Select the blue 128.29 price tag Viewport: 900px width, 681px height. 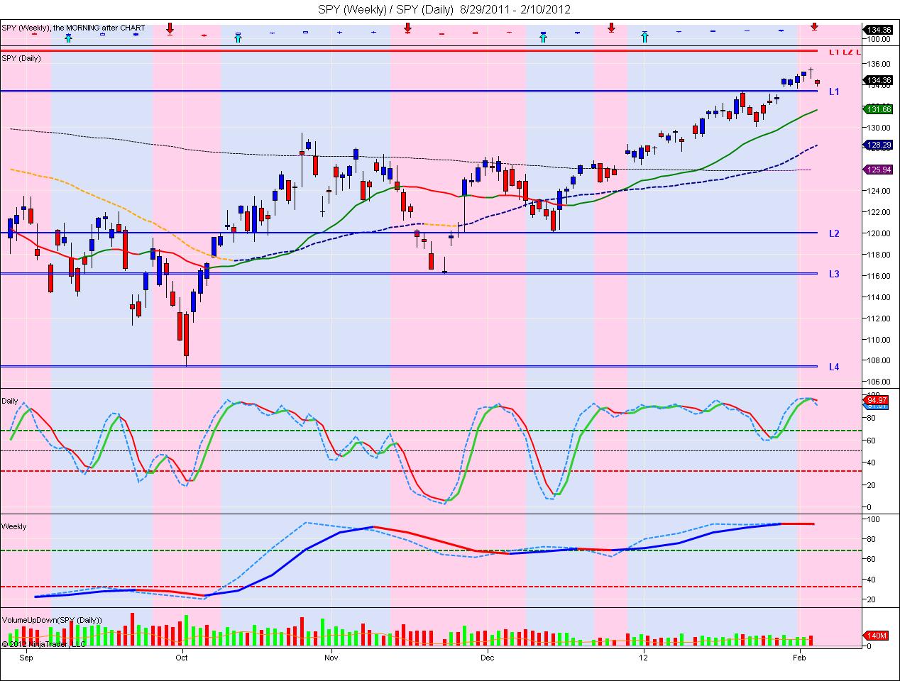coord(878,145)
